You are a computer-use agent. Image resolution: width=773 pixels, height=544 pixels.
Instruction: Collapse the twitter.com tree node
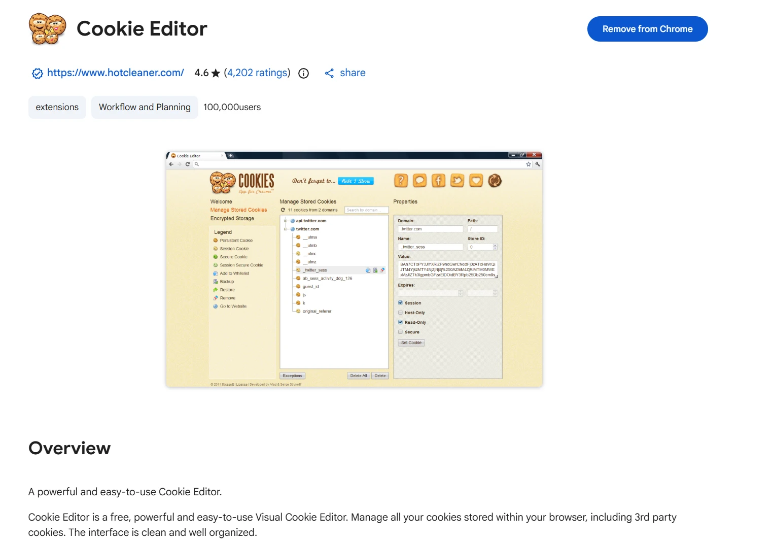pyautogui.click(x=286, y=229)
